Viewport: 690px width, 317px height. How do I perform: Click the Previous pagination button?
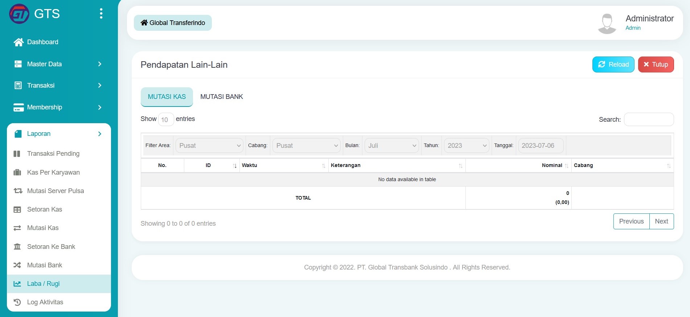click(x=631, y=221)
